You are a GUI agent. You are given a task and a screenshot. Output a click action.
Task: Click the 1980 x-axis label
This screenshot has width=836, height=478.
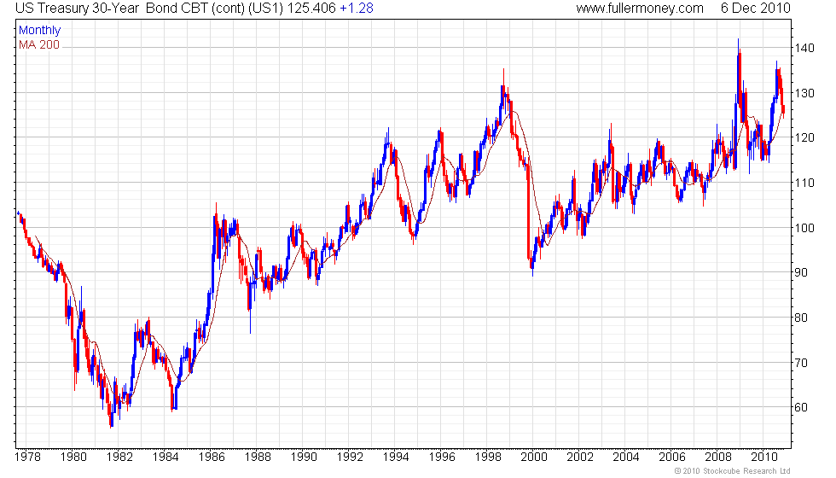(x=73, y=458)
